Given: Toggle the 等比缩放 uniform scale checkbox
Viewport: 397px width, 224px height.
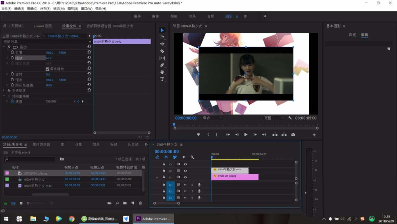Looking at the screenshot, I should (x=47, y=69).
